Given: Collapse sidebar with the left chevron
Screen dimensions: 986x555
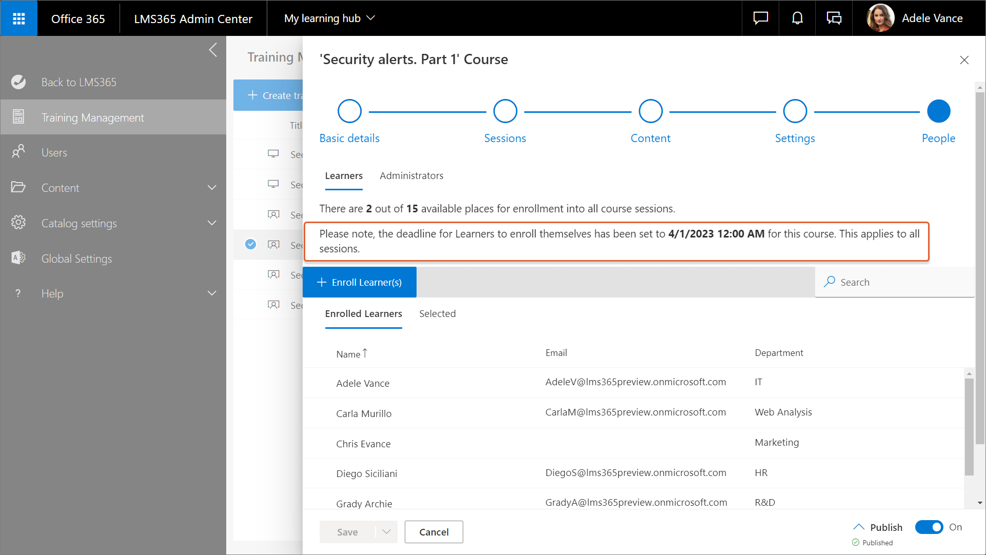Looking at the screenshot, I should point(213,50).
